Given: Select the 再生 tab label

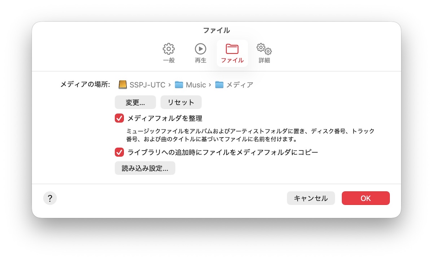Looking at the screenshot, I should click(x=200, y=61).
